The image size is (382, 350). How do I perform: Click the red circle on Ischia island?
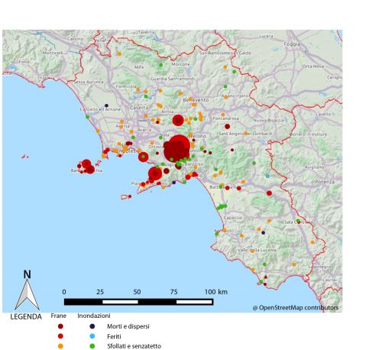pos(86,164)
